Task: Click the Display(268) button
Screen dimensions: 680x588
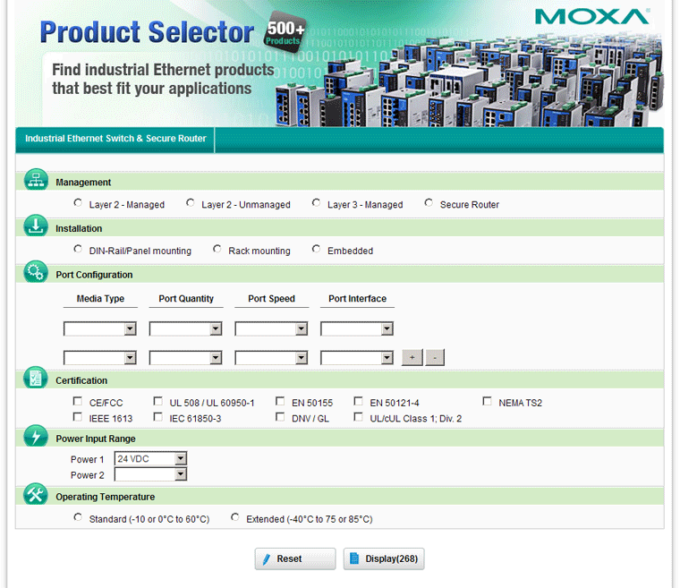Action: pos(384,558)
